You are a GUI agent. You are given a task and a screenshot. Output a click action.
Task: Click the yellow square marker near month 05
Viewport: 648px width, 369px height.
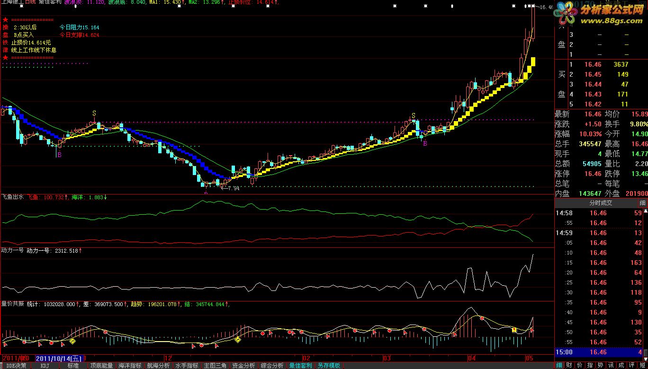pos(514,329)
